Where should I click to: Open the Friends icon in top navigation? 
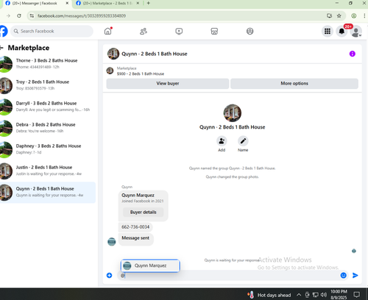(x=144, y=31)
